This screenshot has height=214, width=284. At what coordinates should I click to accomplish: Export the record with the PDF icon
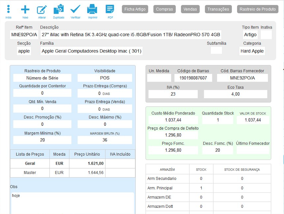click(110, 9)
